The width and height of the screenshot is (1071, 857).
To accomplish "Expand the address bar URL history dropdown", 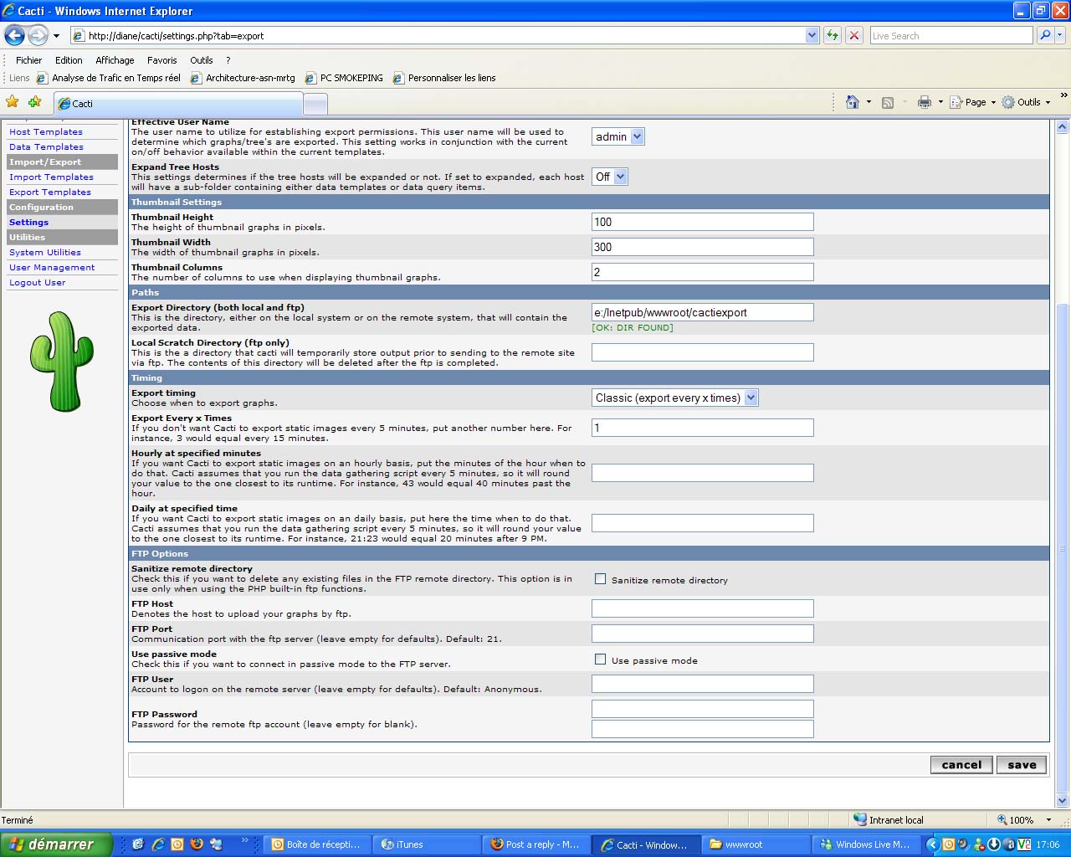I will click(x=812, y=35).
